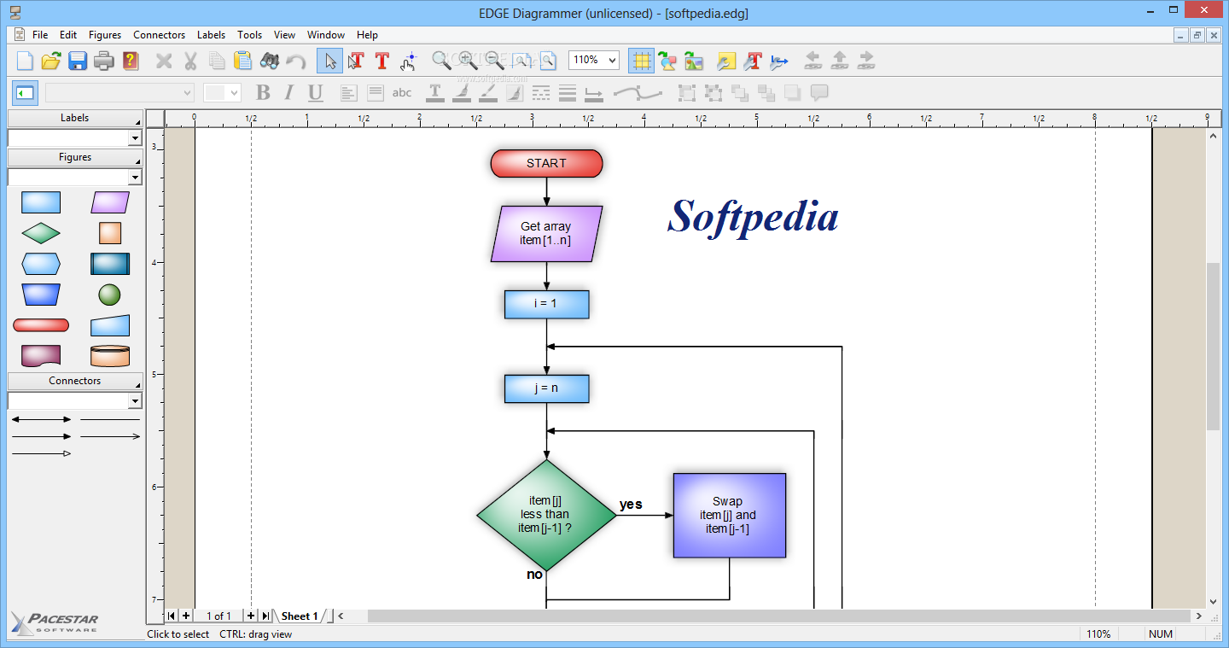Image resolution: width=1229 pixels, height=648 pixels.
Task: Zoom in with the plus magnifier
Action: point(468,61)
